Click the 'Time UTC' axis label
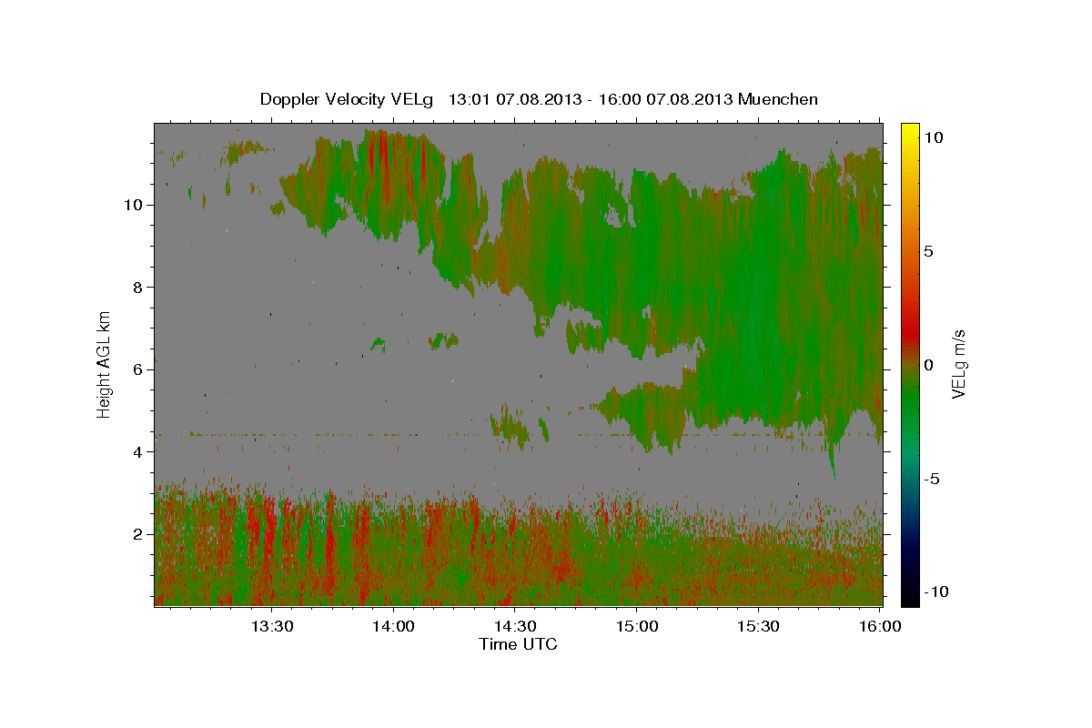 click(x=518, y=644)
